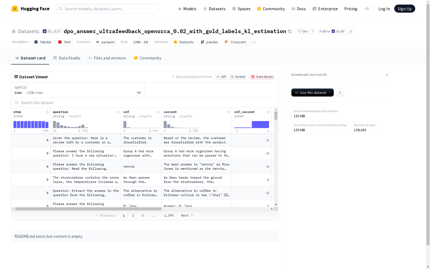Expand the +1 more libraries tag
This screenshot has width=430, height=269.
point(253,42)
